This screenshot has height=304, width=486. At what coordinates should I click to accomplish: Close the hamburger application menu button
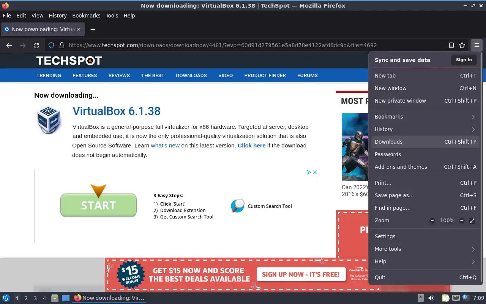pyautogui.click(x=477, y=45)
